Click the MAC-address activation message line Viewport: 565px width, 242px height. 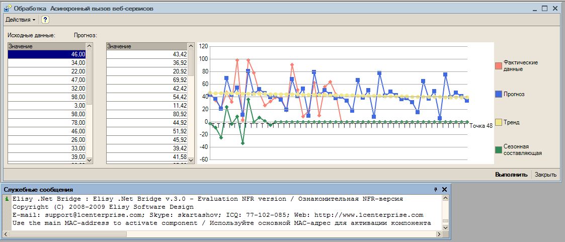point(221,223)
